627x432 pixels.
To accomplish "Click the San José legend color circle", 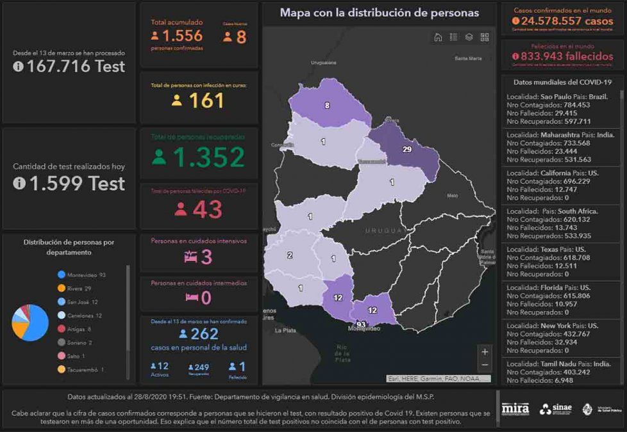I will click(61, 301).
